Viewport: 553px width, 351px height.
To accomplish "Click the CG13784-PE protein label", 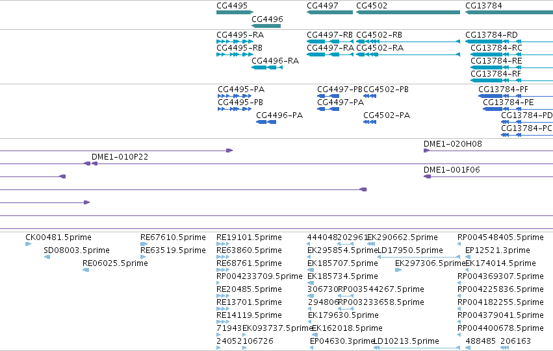I will [x=508, y=103].
